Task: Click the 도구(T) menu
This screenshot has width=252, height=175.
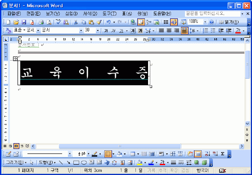Action: pyautogui.click(x=110, y=14)
